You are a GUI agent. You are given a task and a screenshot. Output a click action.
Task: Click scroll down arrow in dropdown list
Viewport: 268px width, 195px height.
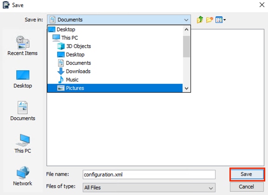[186, 88]
